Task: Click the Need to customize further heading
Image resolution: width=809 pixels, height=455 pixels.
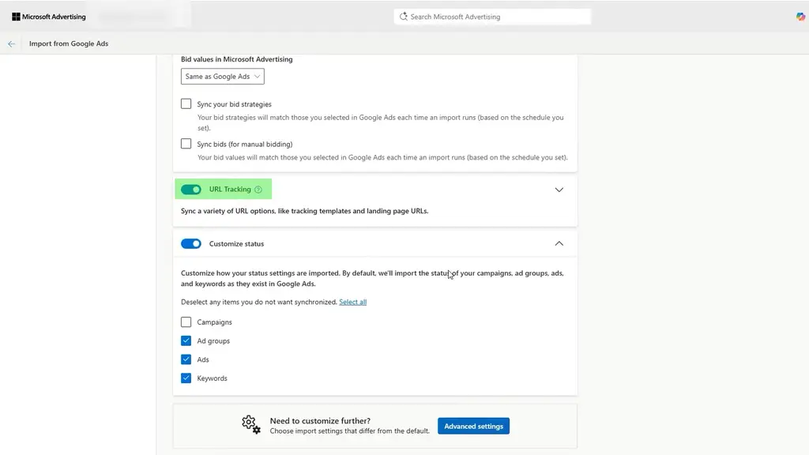Action: 320,421
